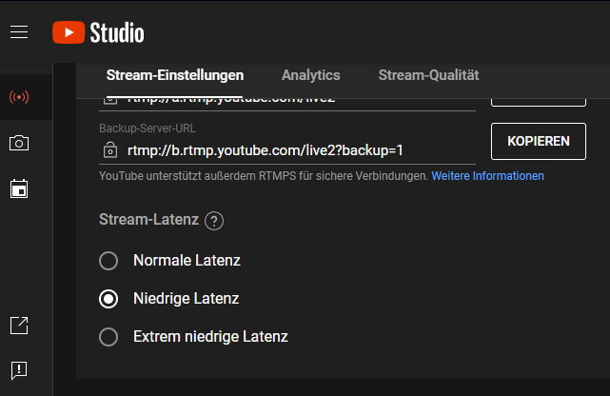Switch to the Analytics tab
Screen dimensions: 610x396
(x=310, y=75)
